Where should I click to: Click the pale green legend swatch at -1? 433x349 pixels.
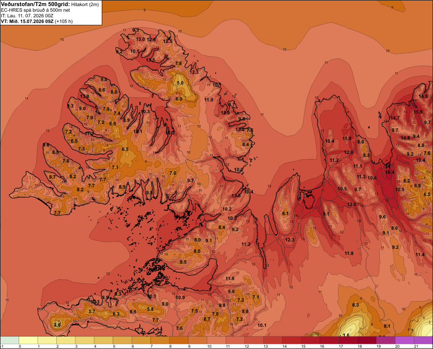(x=10, y=340)
